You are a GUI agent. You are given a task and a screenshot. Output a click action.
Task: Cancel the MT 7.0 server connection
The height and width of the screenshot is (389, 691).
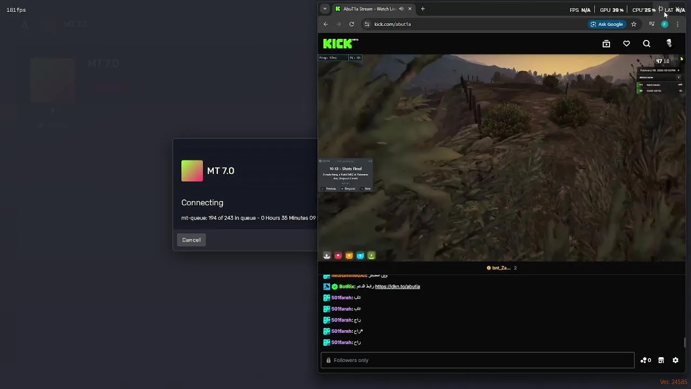(x=191, y=240)
